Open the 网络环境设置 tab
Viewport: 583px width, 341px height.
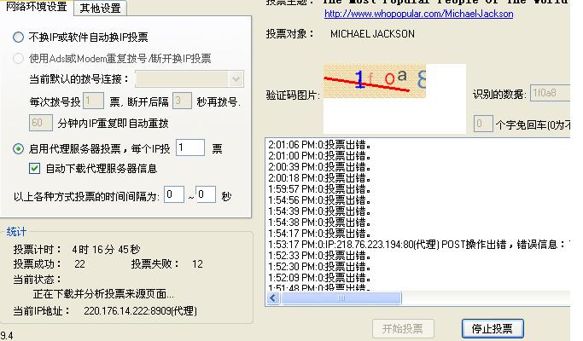coord(37,8)
